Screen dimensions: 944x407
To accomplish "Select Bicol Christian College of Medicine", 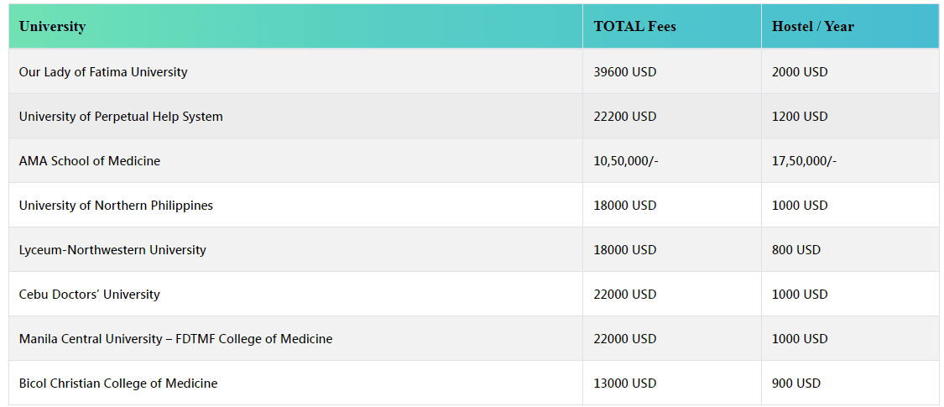I will (x=118, y=384).
